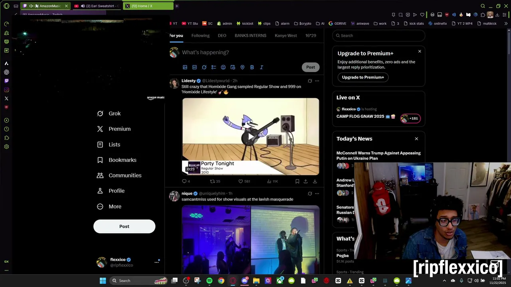Share Lidesty's post via share icon
This screenshot has width=511, height=287.
click(x=305, y=181)
